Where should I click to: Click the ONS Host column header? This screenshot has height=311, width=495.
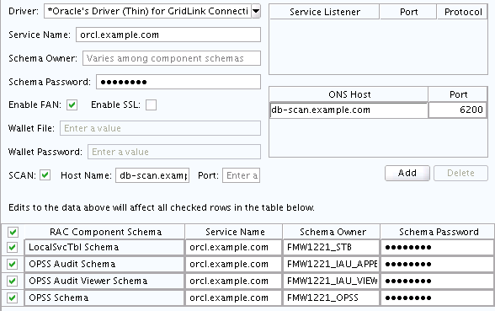click(x=349, y=94)
